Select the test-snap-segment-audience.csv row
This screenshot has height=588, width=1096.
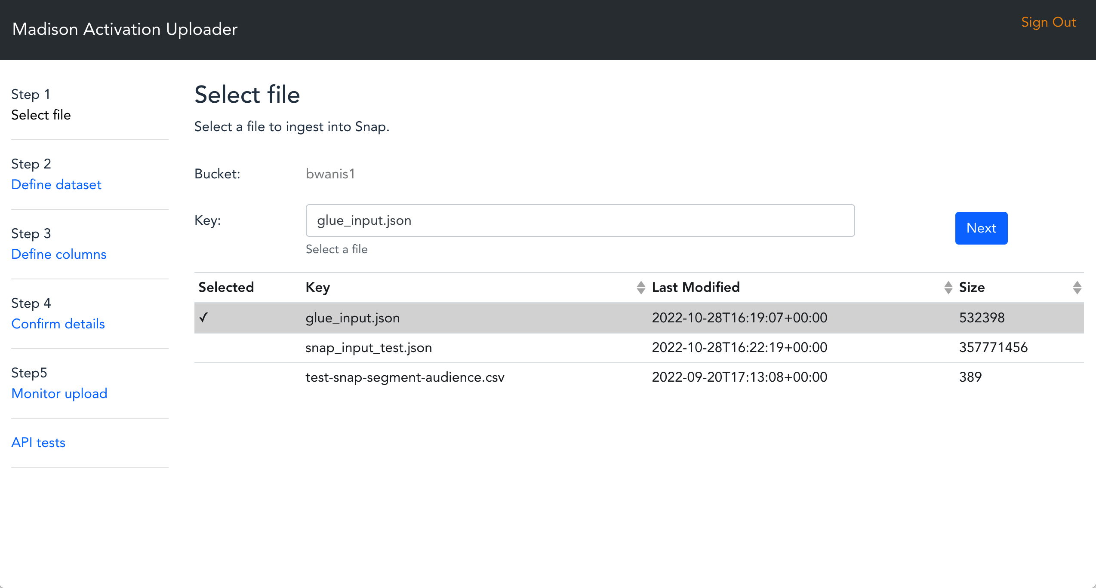pyautogui.click(x=404, y=377)
